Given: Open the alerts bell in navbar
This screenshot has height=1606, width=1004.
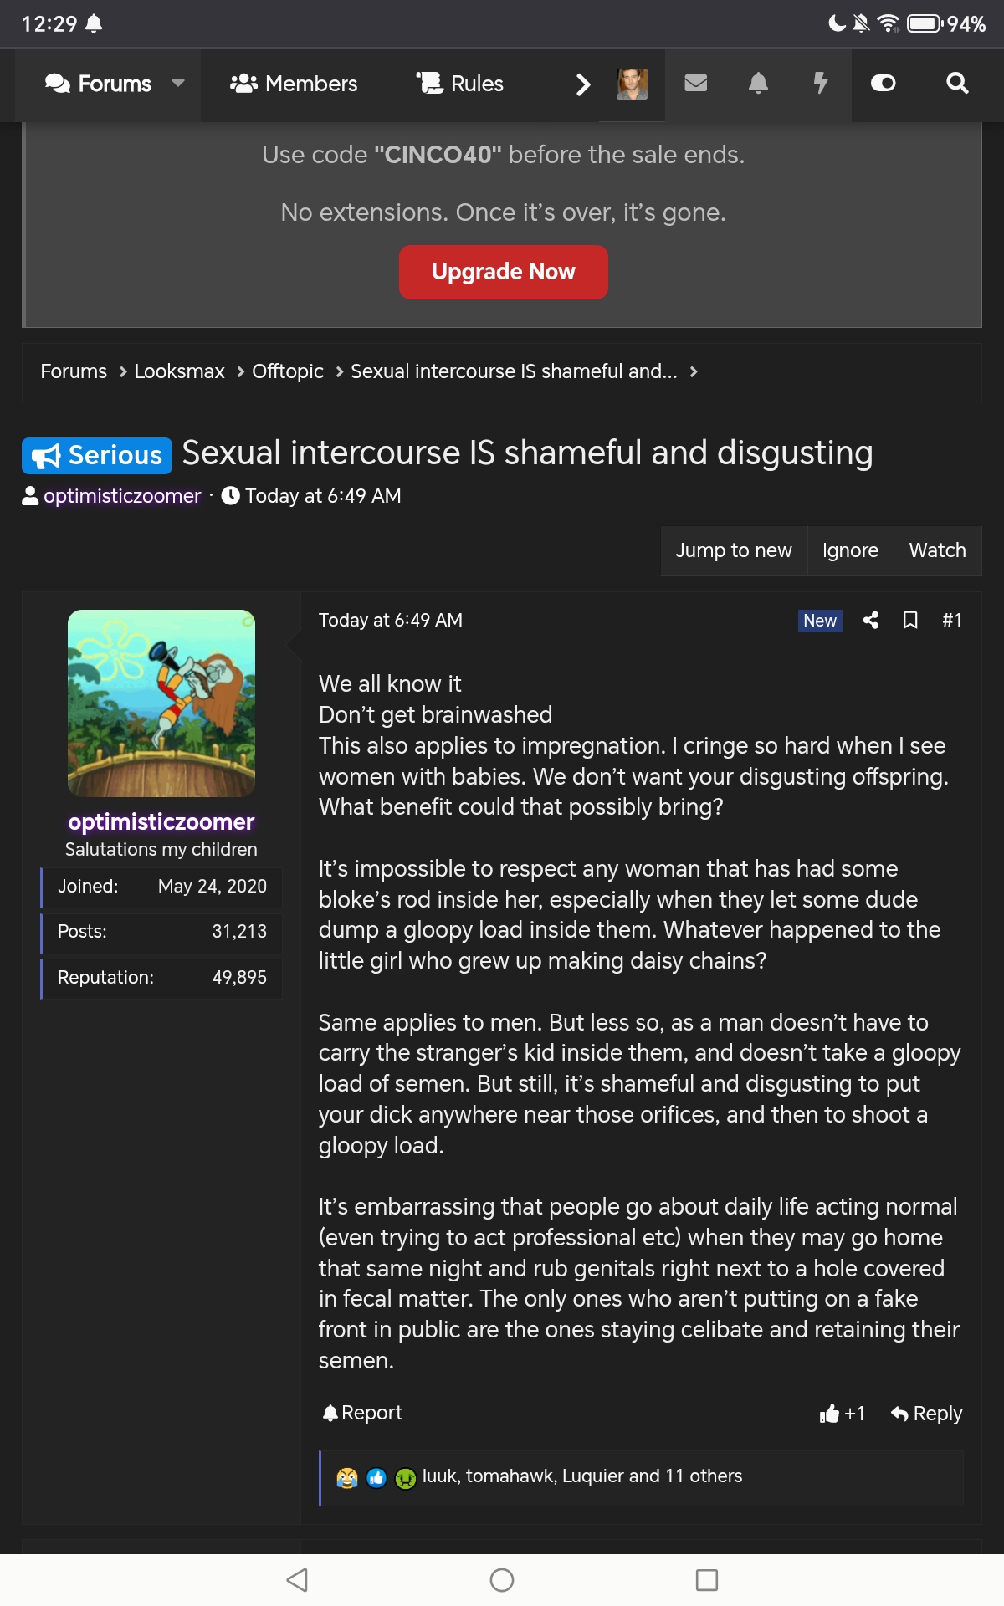Looking at the screenshot, I should tap(758, 83).
